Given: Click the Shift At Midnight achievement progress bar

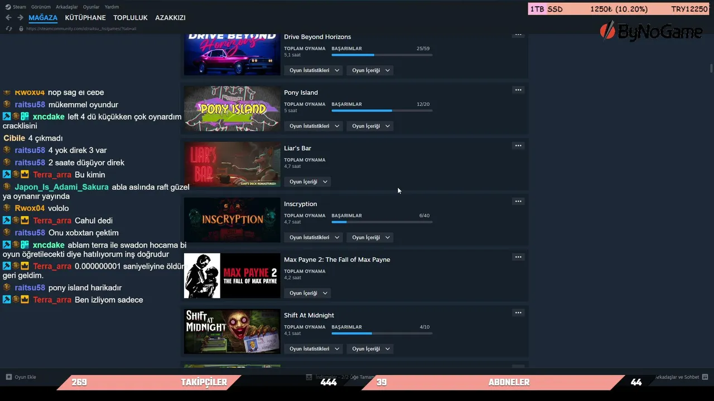Looking at the screenshot, I should pyautogui.click(x=382, y=334).
